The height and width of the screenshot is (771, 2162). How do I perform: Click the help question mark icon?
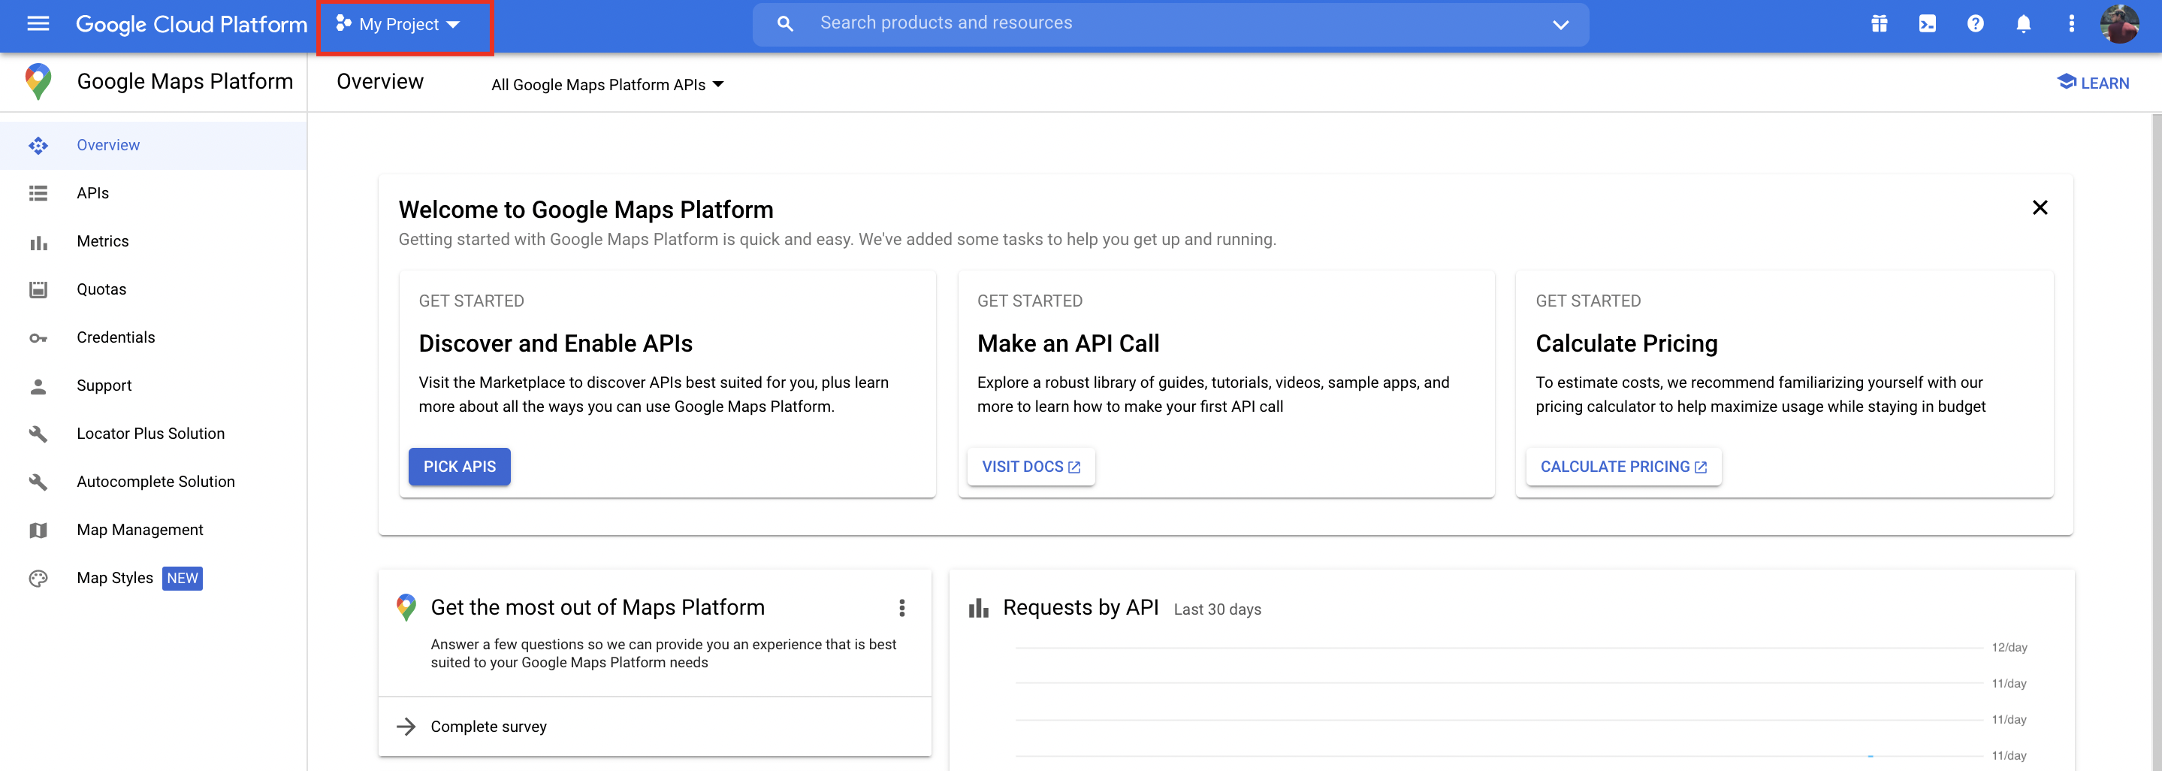pos(1975,23)
